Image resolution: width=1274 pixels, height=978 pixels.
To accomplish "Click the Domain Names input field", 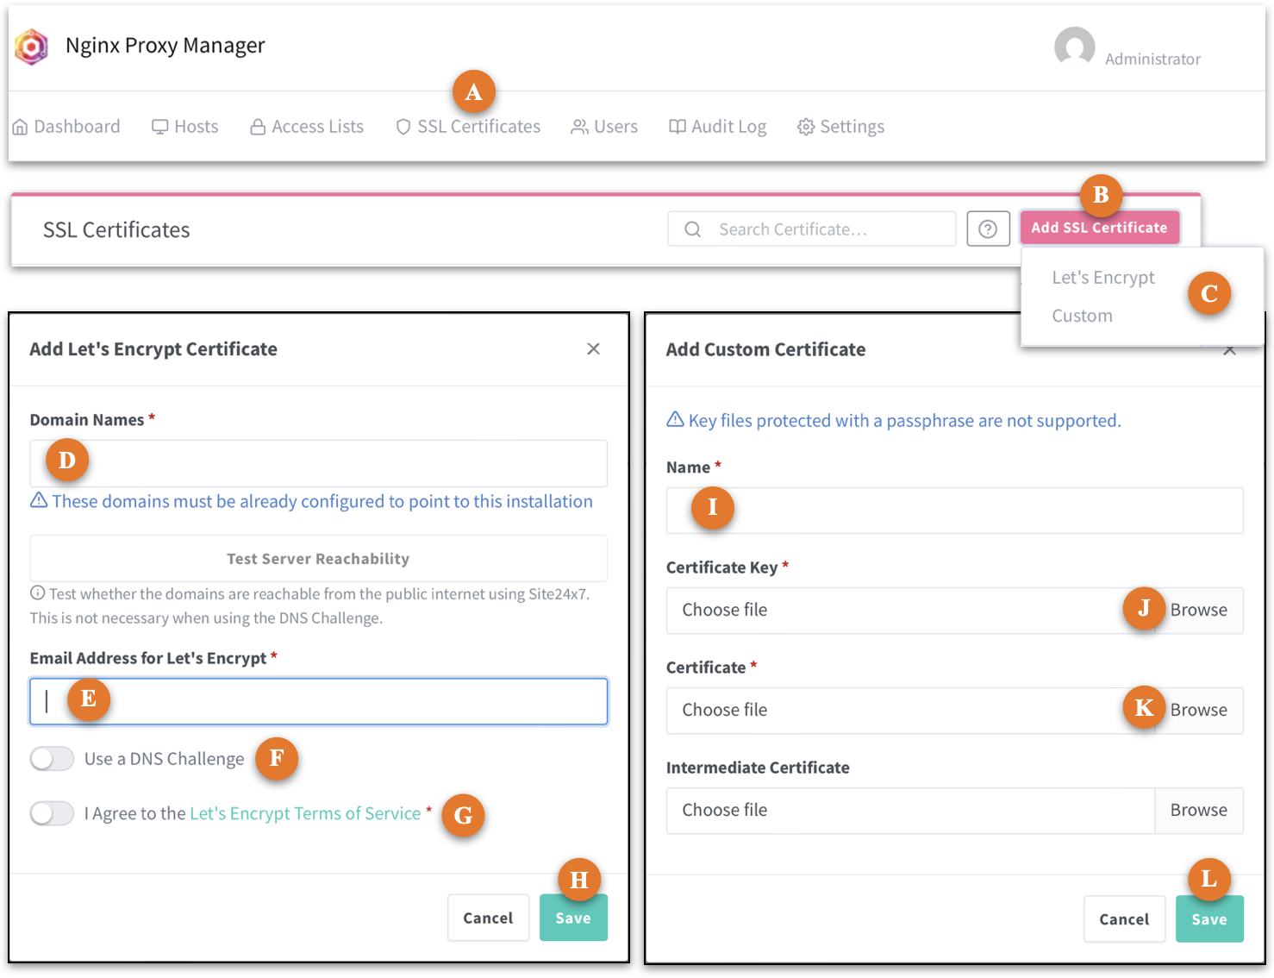I will point(319,464).
